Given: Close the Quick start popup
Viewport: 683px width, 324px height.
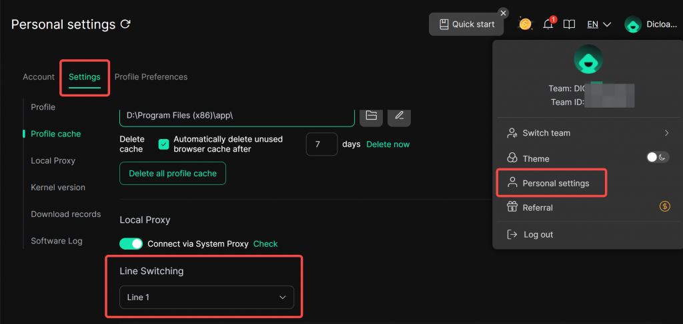Looking at the screenshot, I should [x=503, y=13].
